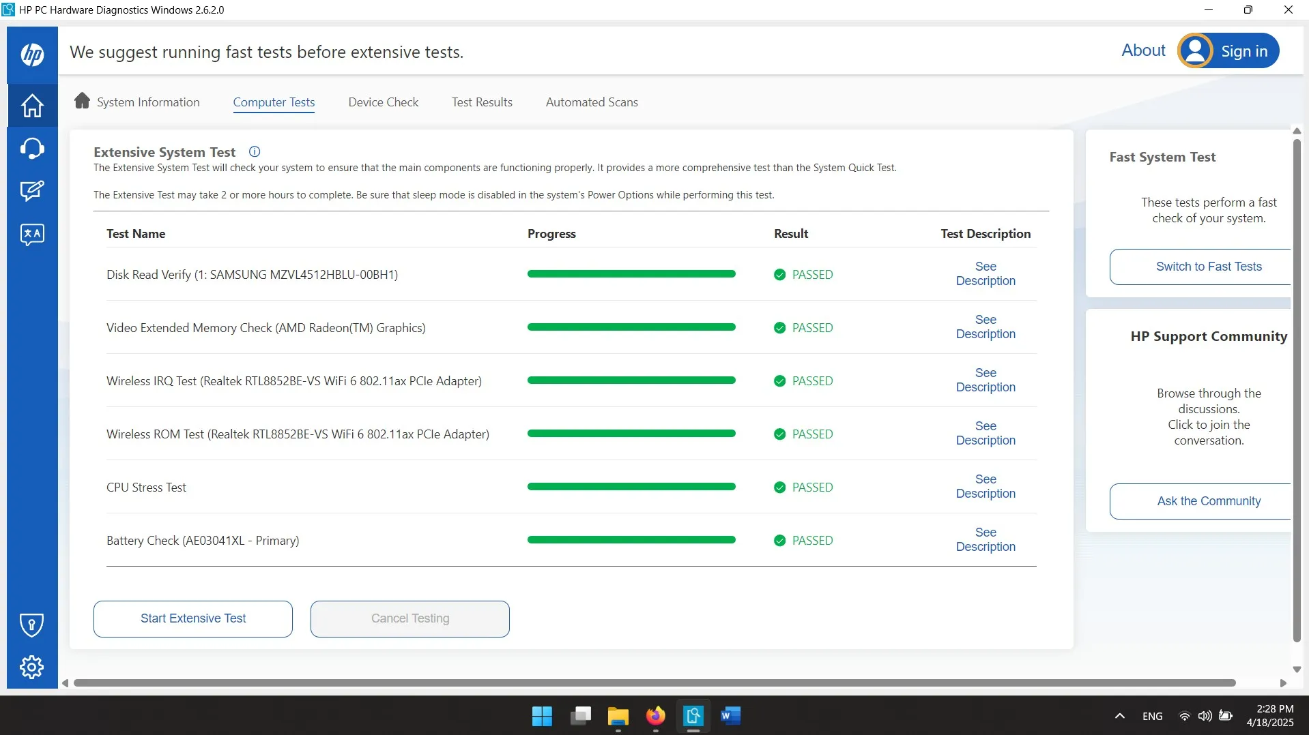Image resolution: width=1309 pixels, height=735 pixels.
Task: Switch to the Computer Tests tab
Action: pyautogui.click(x=274, y=102)
